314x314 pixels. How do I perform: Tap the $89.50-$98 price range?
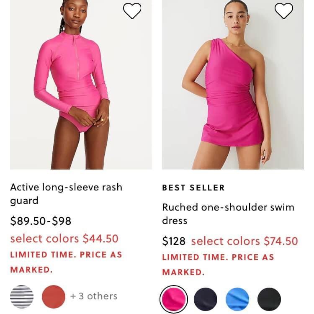(x=41, y=221)
